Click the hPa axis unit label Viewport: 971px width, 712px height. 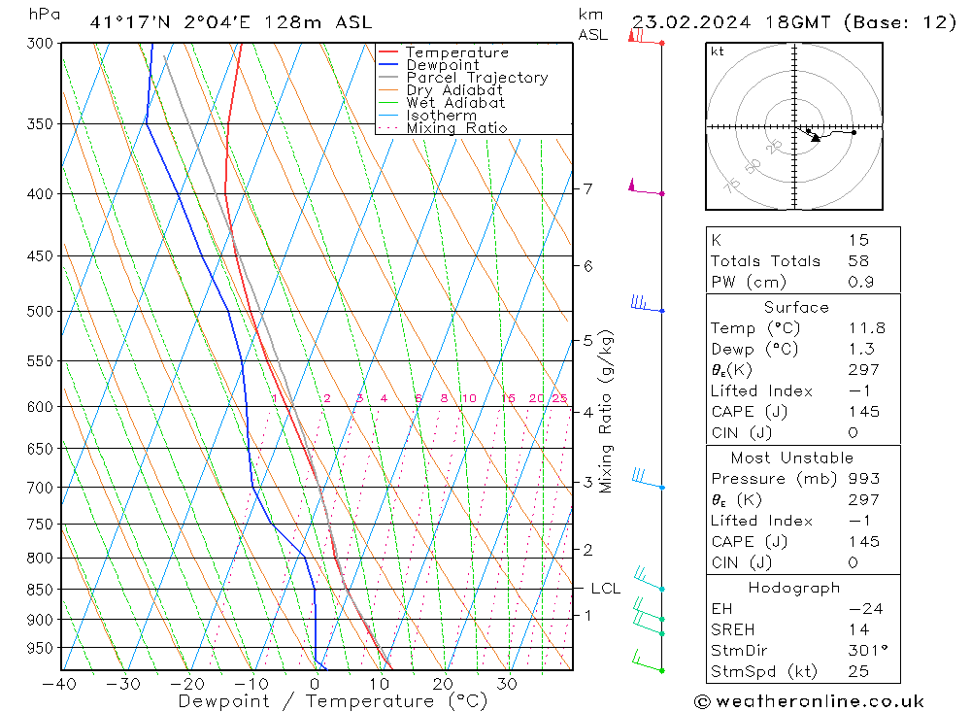(45, 15)
